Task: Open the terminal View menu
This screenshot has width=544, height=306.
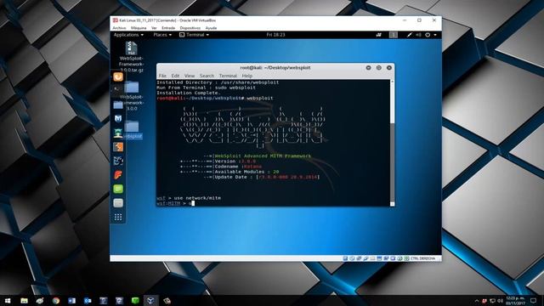Action: [190, 76]
